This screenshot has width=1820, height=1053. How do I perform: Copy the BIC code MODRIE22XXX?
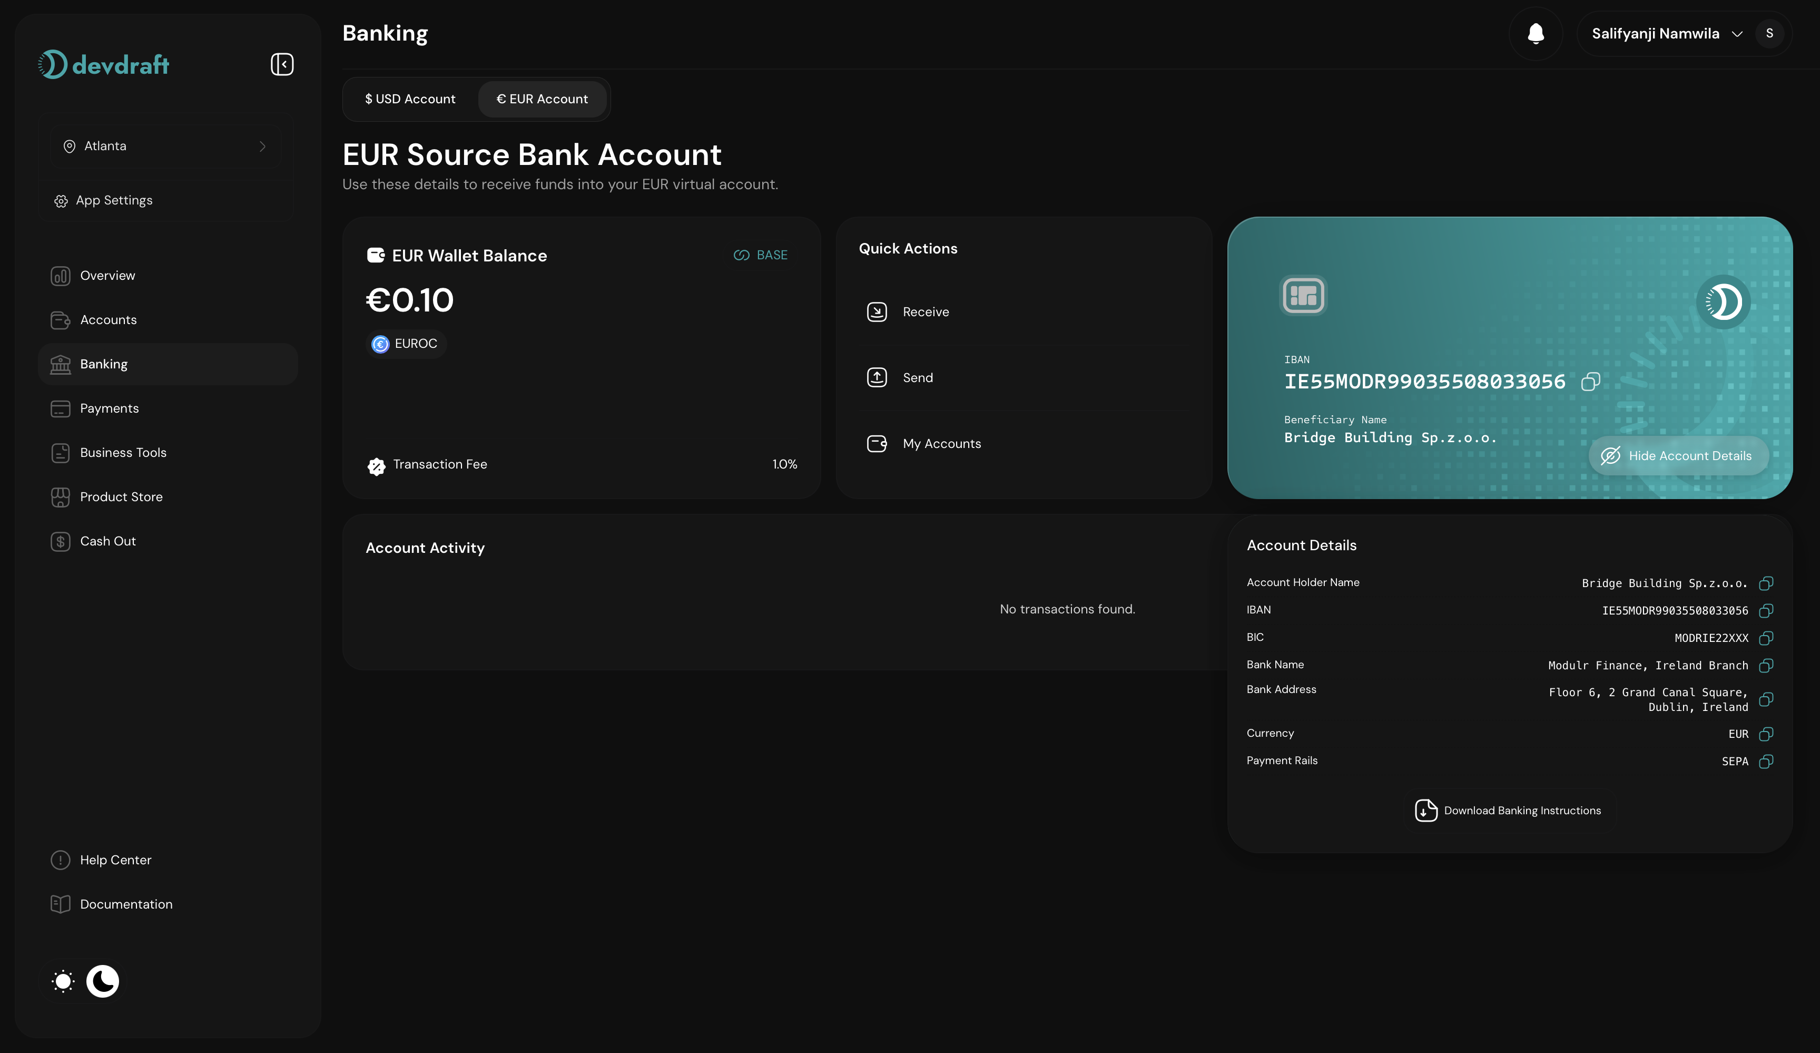[x=1766, y=638]
